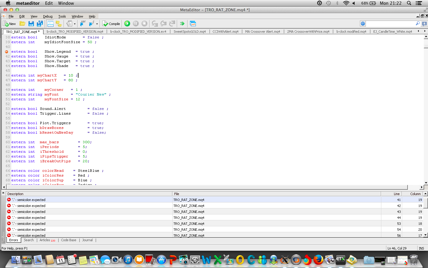Click the Save All toolbar icon
Screen dimensions: 428x268
[x=40, y=24]
